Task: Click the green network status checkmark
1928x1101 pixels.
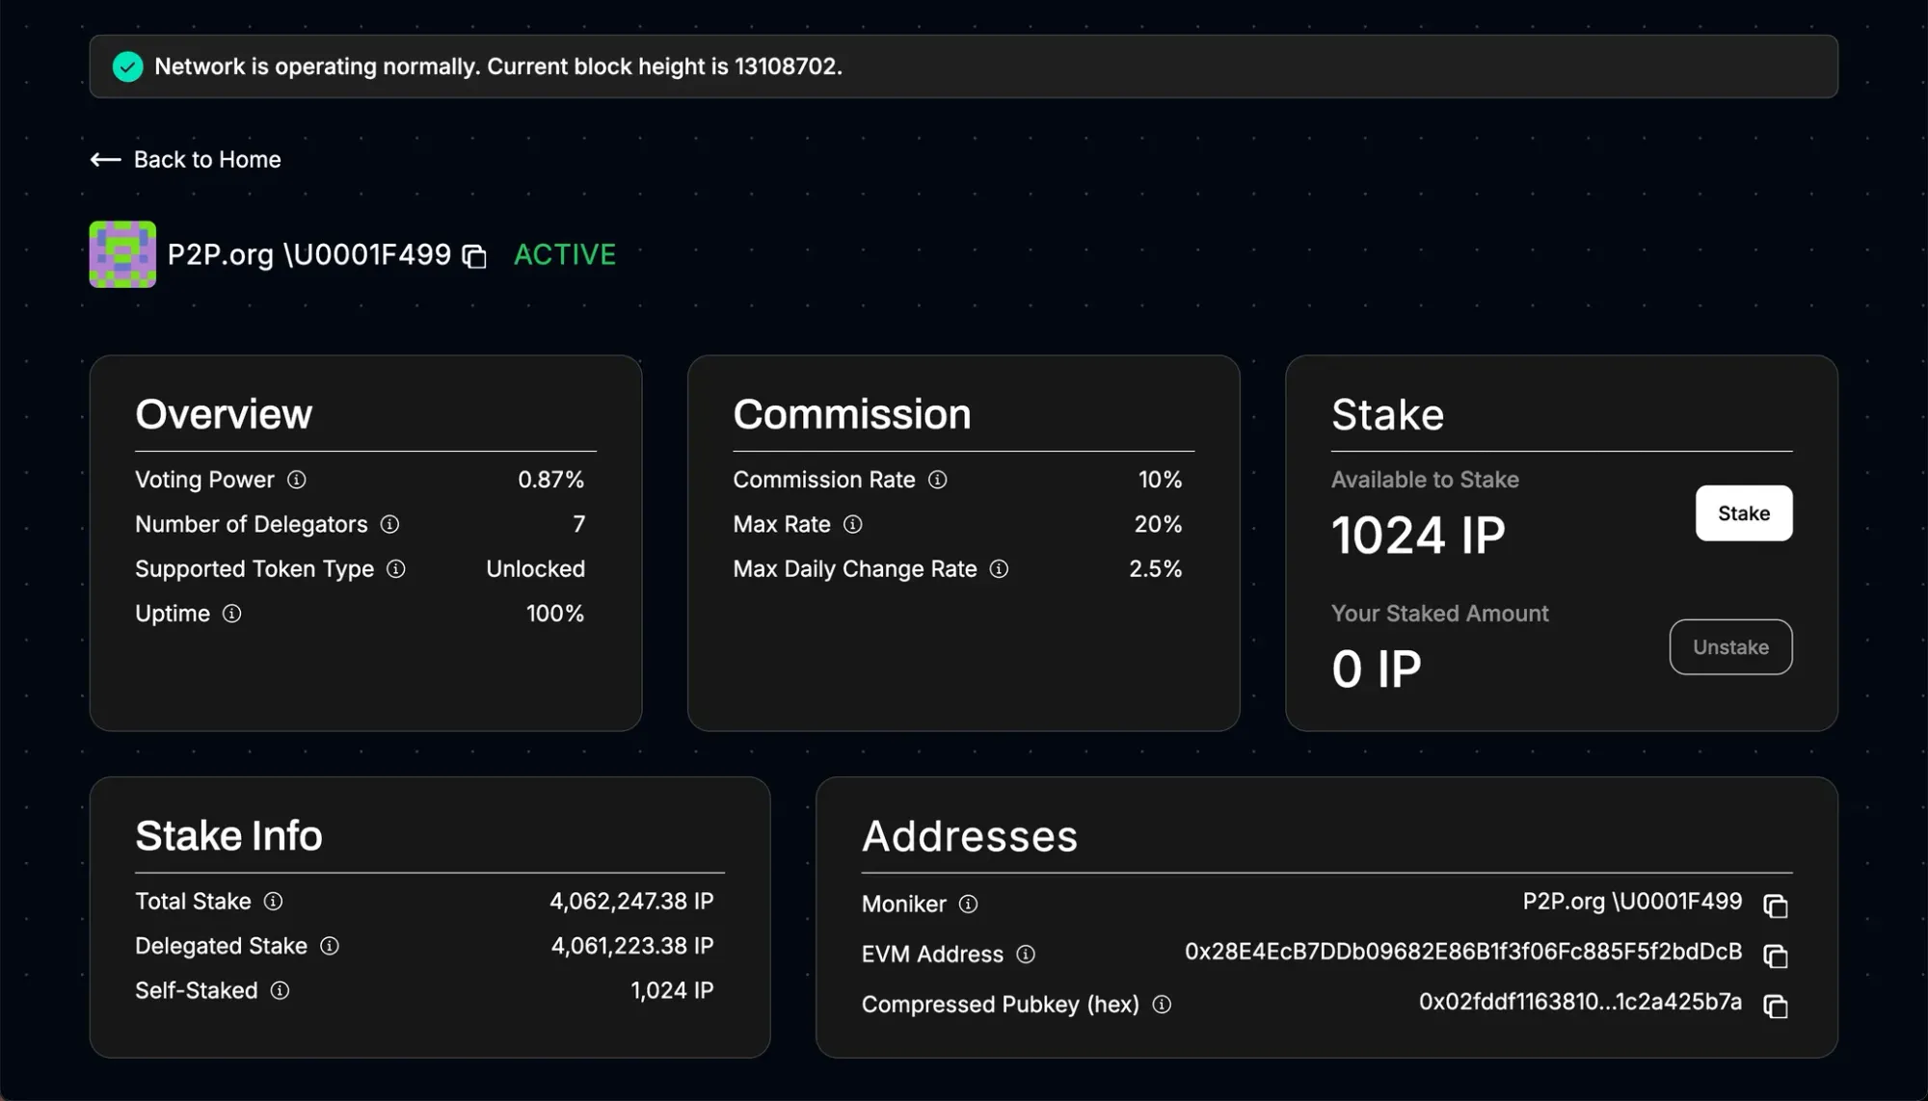Action: click(x=127, y=66)
